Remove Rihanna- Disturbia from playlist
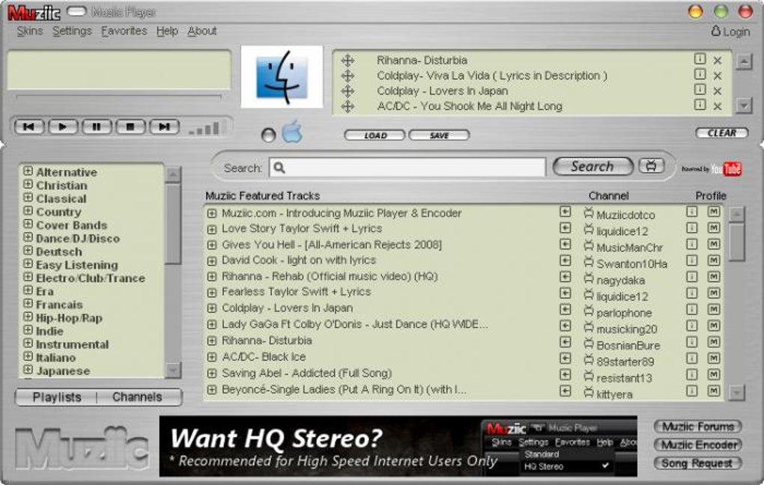The height and width of the screenshot is (485, 764). tap(718, 61)
